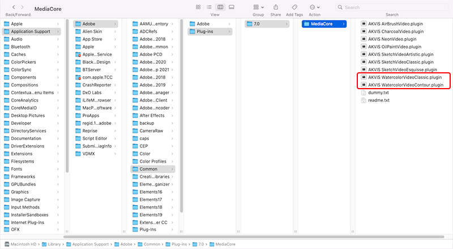The height and width of the screenshot is (249, 453).
Task: Click in the Search field
Action: coord(392,7)
